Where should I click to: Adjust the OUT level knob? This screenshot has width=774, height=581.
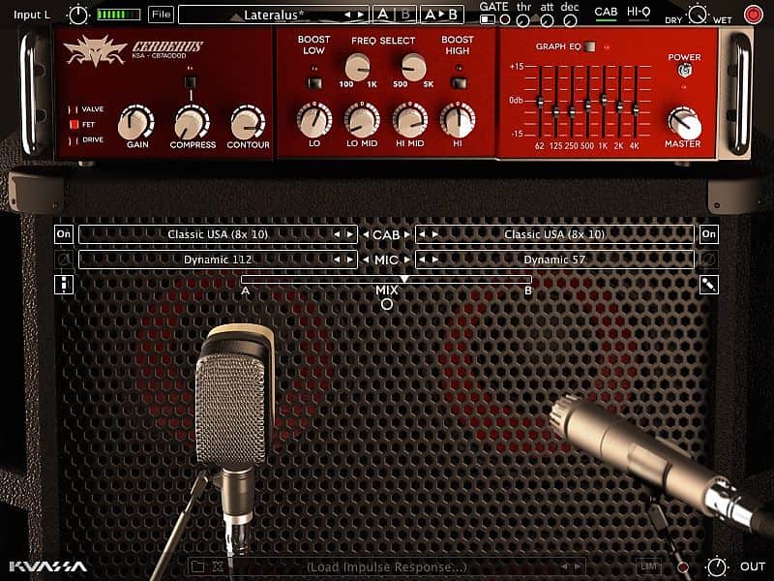click(717, 566)
